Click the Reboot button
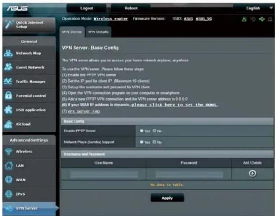Viewport: 275px width, 216px height. [131, 8]
